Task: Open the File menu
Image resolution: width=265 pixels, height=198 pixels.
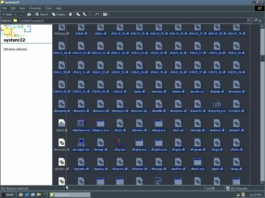Action: [4, 8]
